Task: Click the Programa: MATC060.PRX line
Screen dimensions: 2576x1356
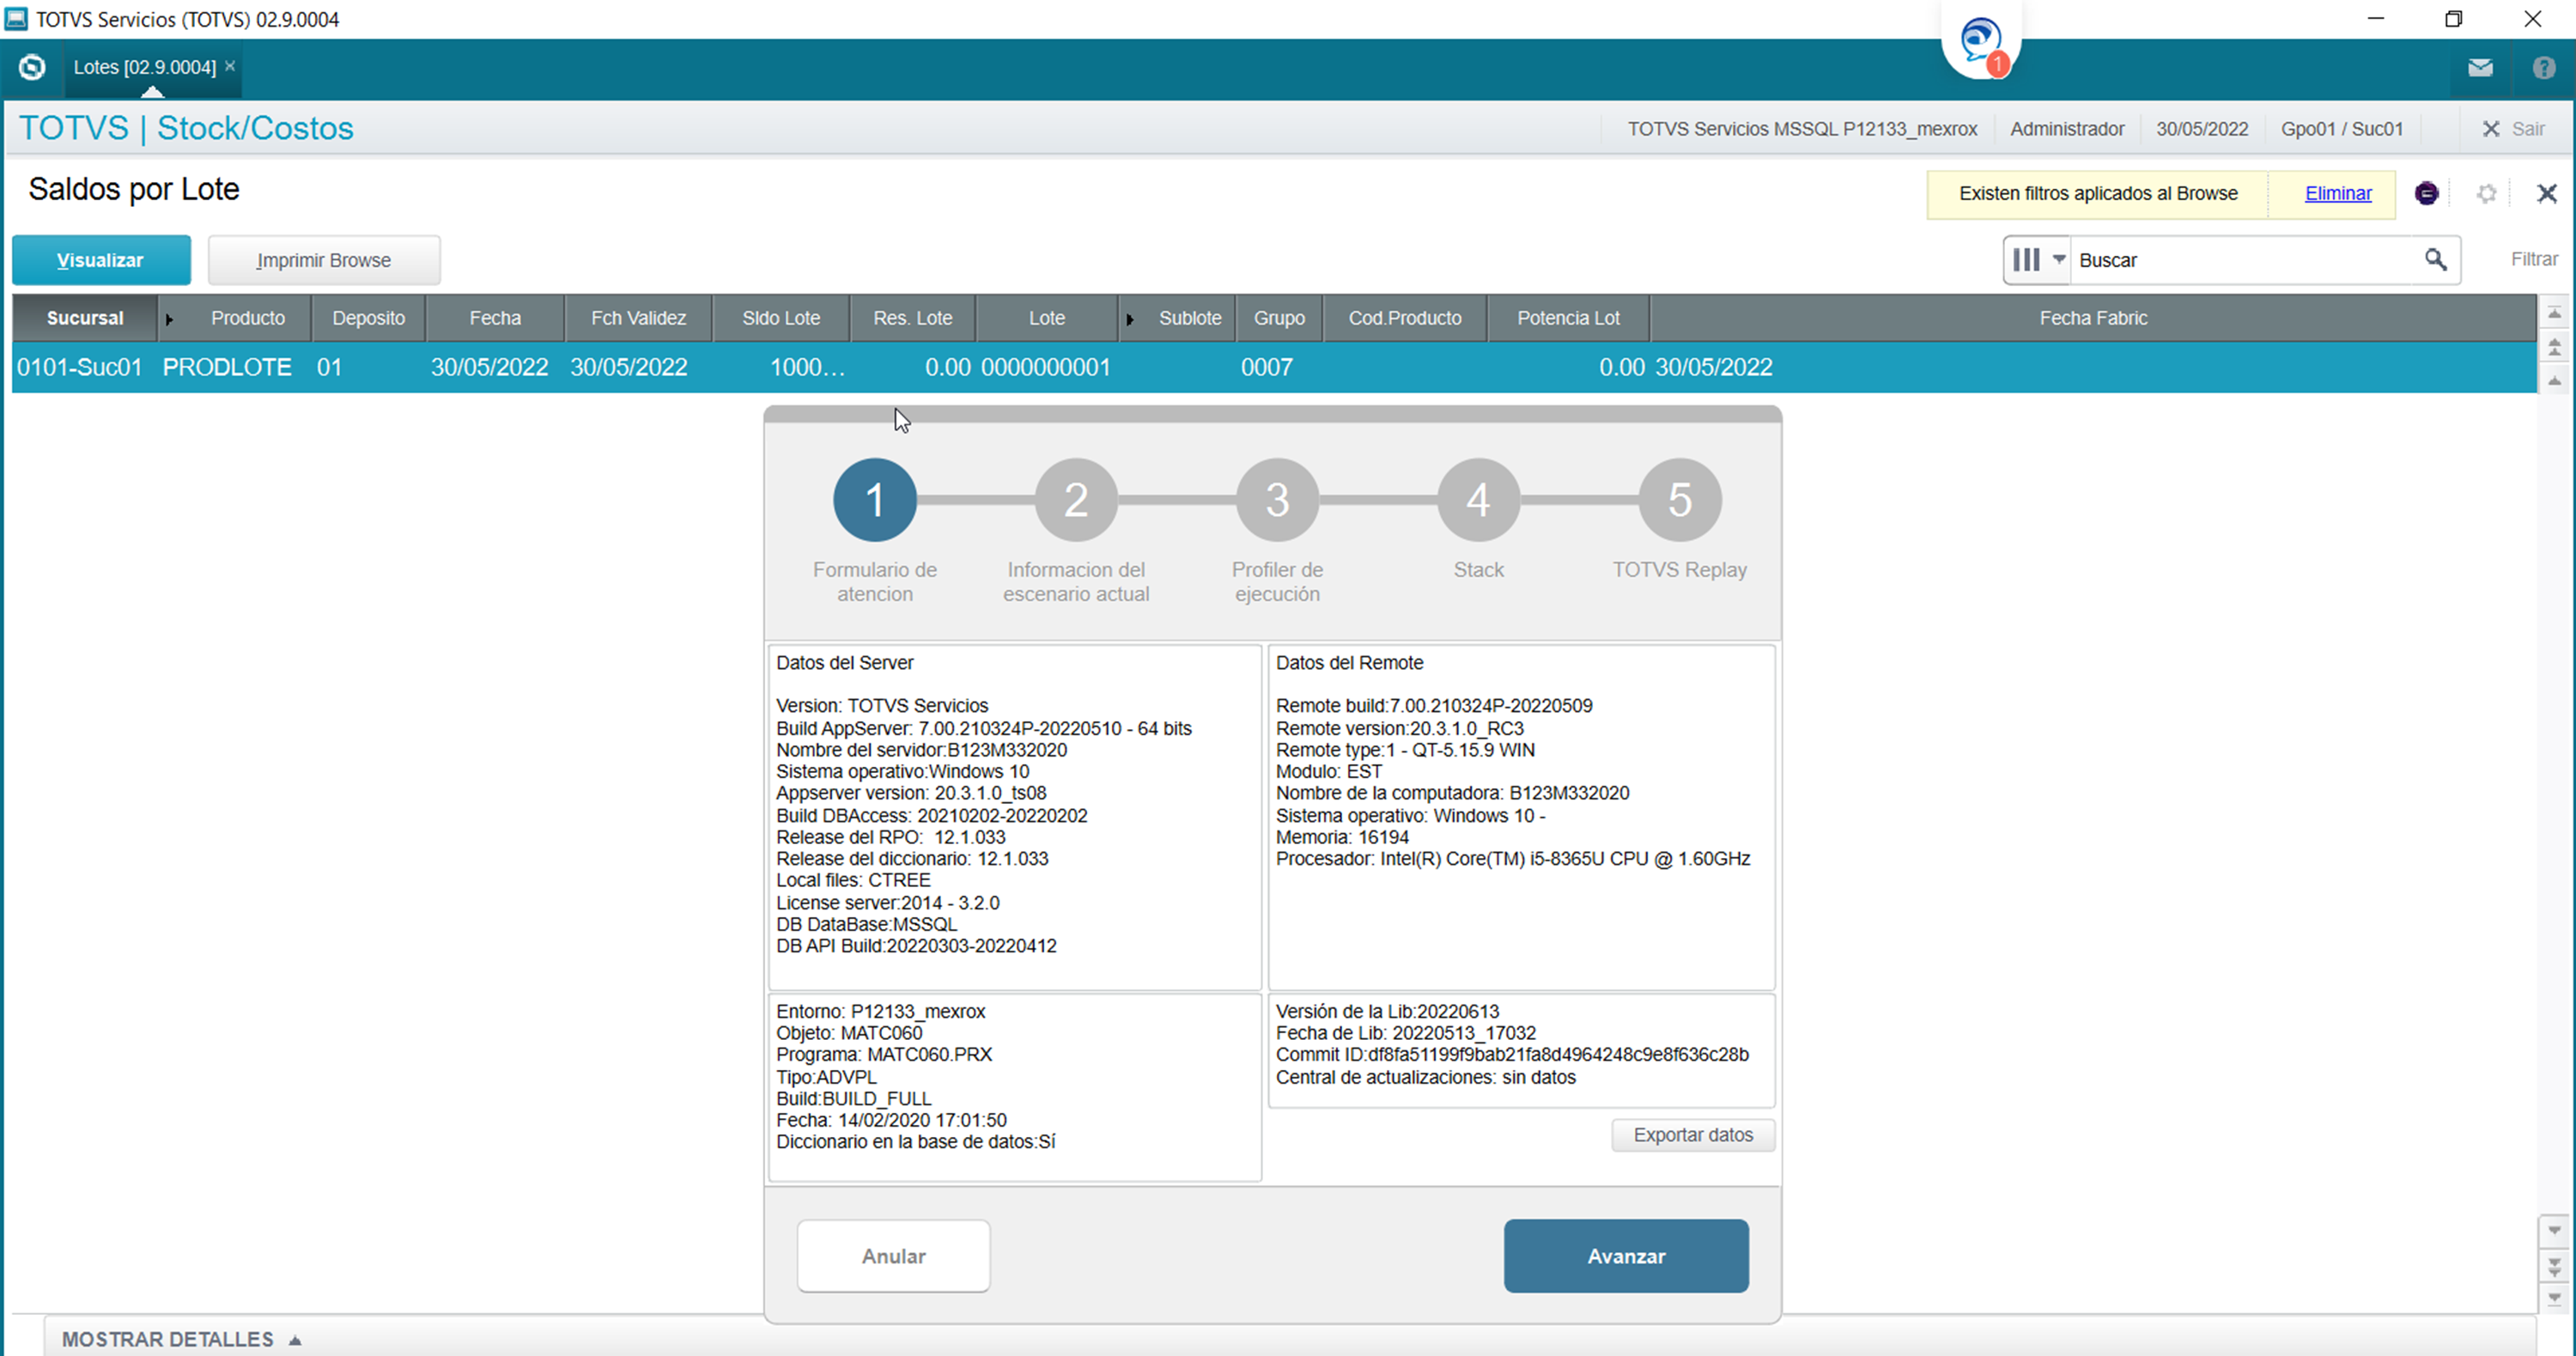Action: point(884,1054)
